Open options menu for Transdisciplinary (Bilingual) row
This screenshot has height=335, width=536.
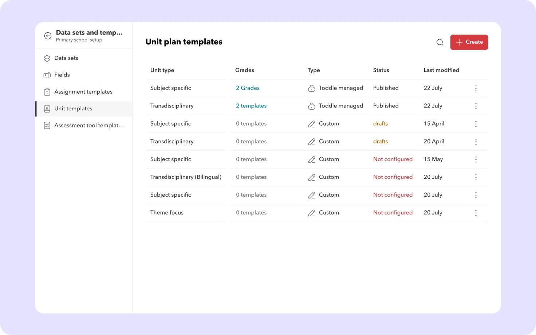point(476,177)
